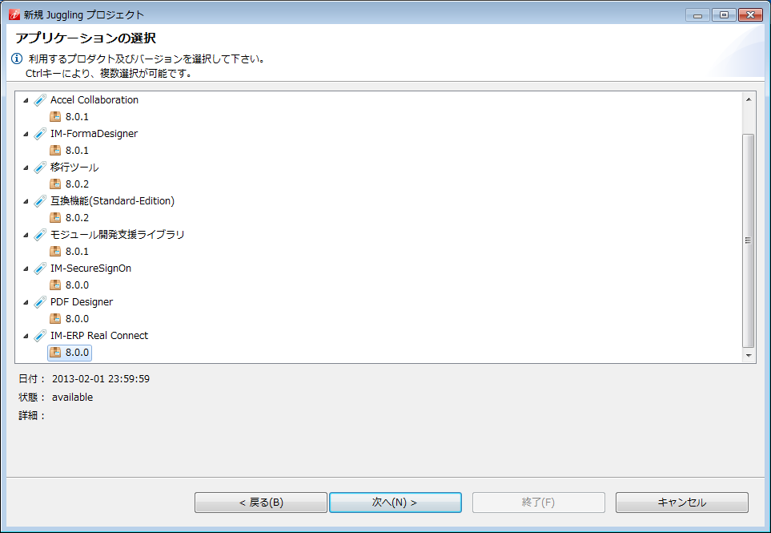Select version 8.0.0 of IM-ERP Real Connect

coord(77,353)
